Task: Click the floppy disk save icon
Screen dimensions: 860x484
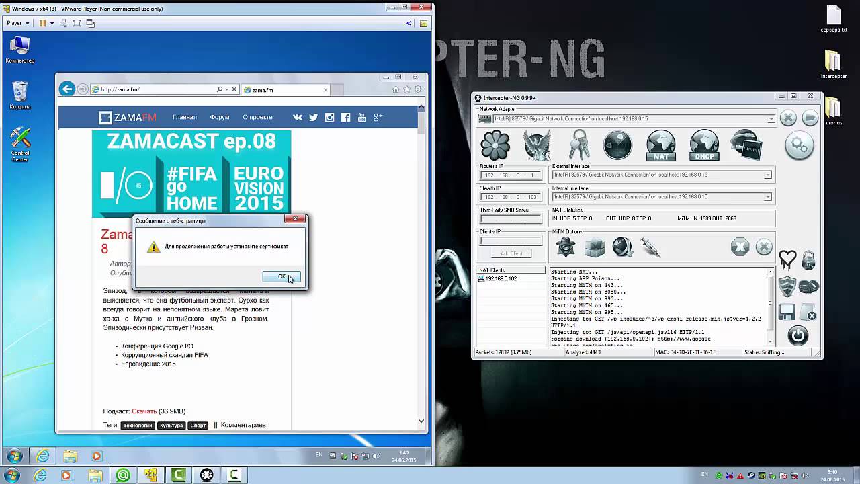Action: [787, 313]
